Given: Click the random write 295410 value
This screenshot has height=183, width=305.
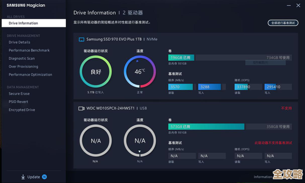Looking at the screenshot, I should tap(274, 87).
